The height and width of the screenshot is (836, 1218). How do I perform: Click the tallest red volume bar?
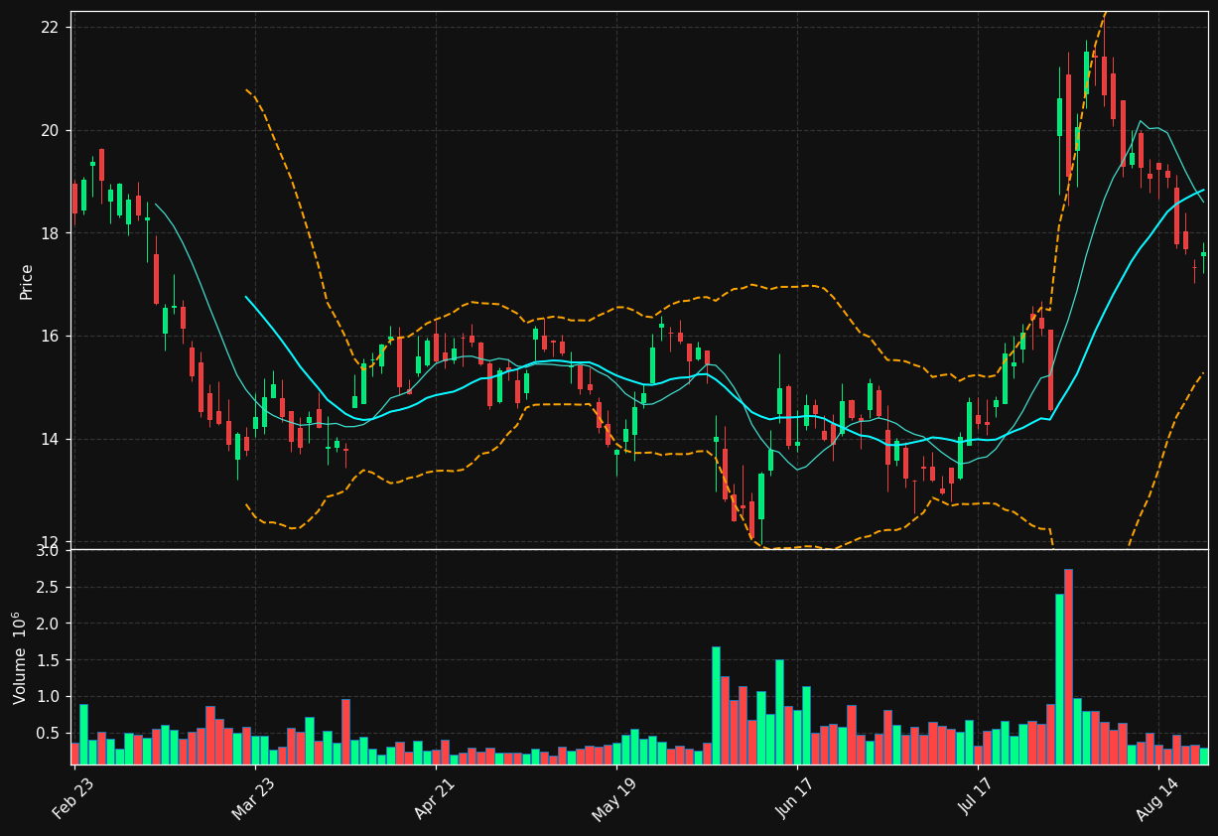[x=1068, y=666]
